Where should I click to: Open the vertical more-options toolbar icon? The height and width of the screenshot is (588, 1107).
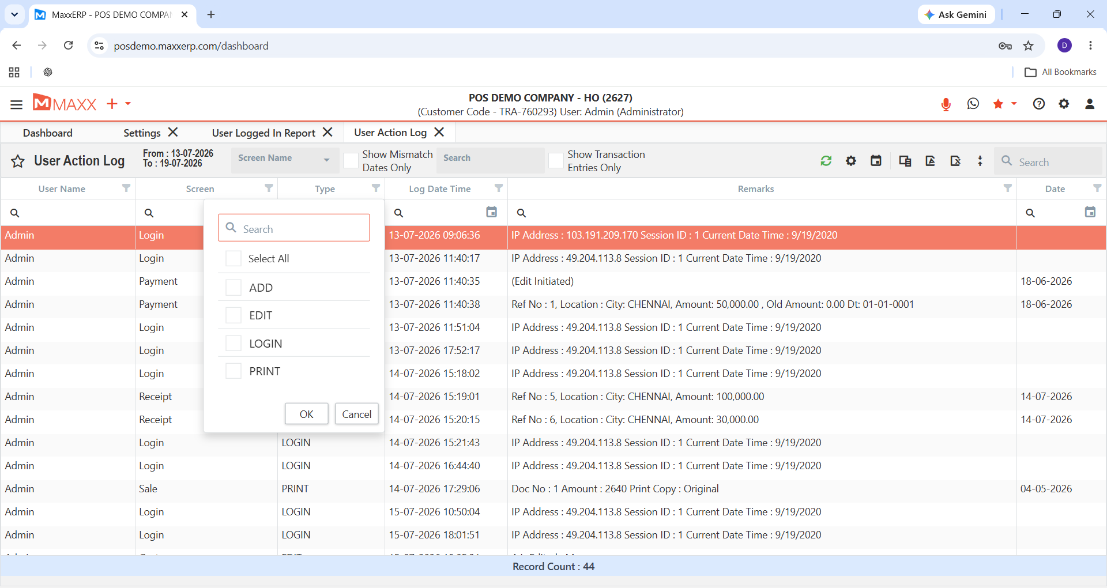pos(980,161)
